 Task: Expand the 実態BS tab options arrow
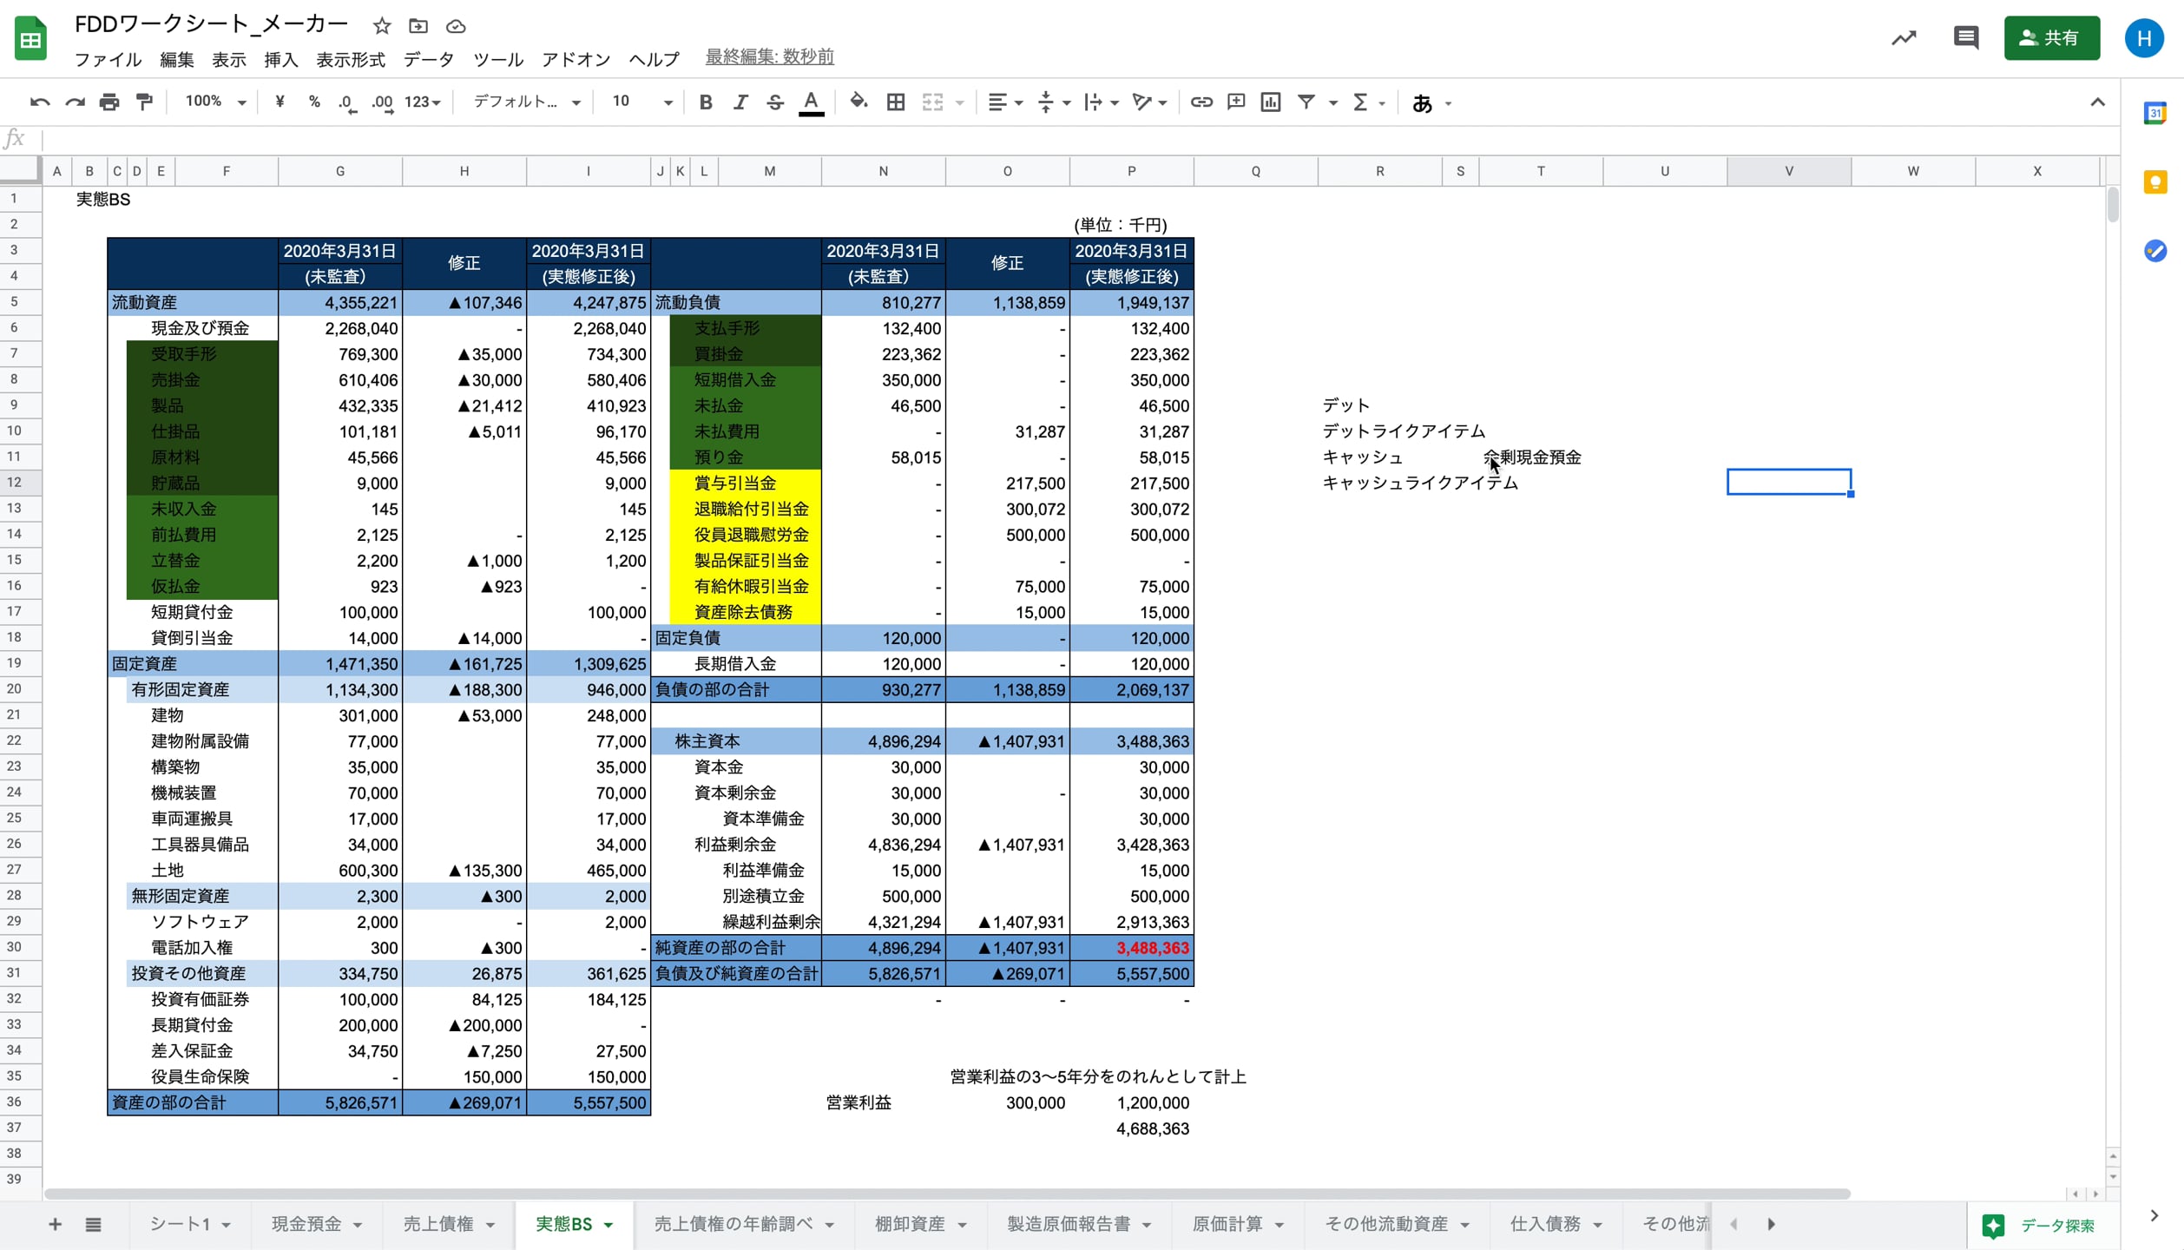click(x=608, y=1225)
